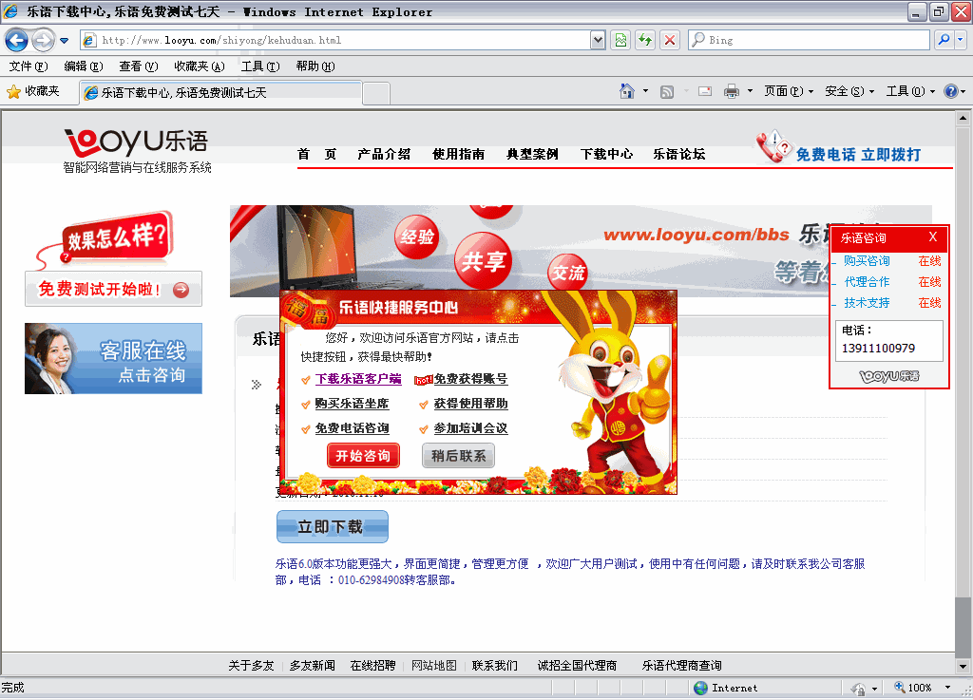This screenshot has width=973, height=700.
Task: Select 代理合作 in the 乐语咨询 panel
Action: tap(867, 282)
